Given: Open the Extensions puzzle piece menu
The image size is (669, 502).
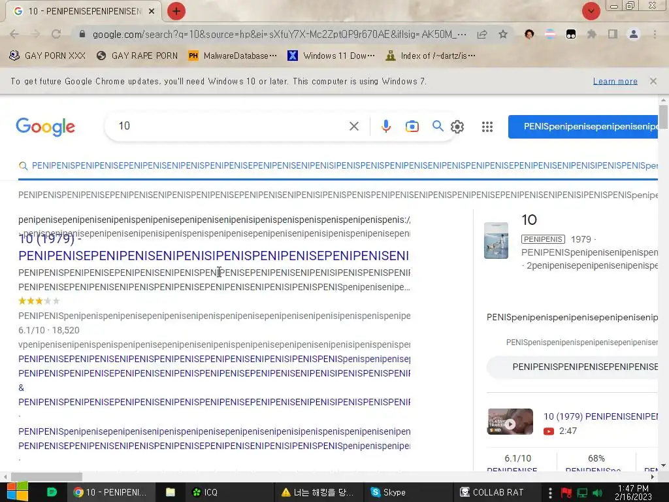Looking at the screenshot, I should tap(592, 34).
